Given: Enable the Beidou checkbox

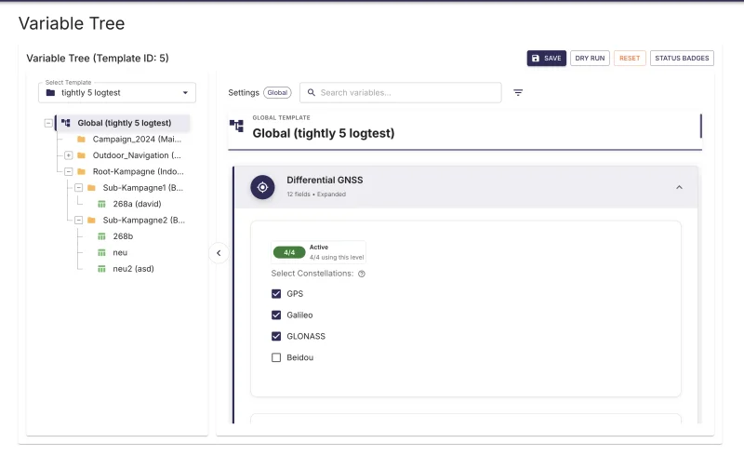Looking at the screenshot, I should coord(276,357).
